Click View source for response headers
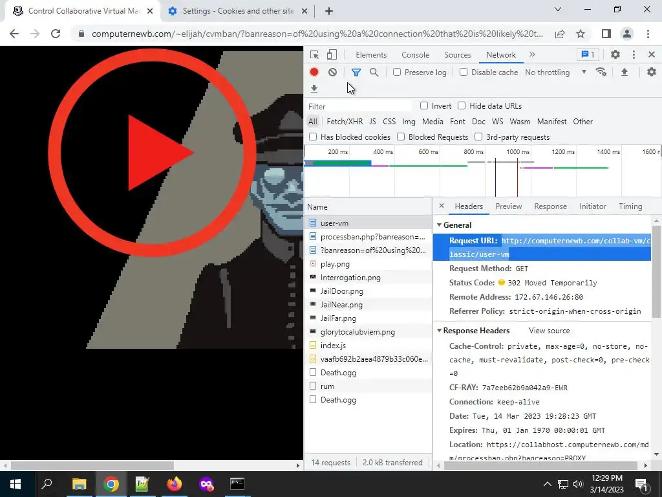 tap(550, 331)
